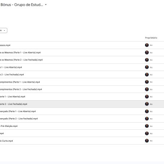This screenshot has height=164, width=164.
Task: Click owner avatar for ompimentos (Parte 1 - Live Aberta).mp4
Action: coord(147,82)
